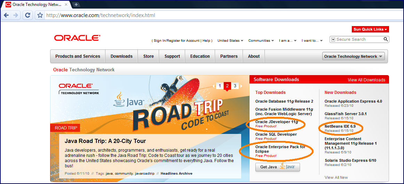Open Oracle Fusion Middleware 11g download

pos(284,112)
